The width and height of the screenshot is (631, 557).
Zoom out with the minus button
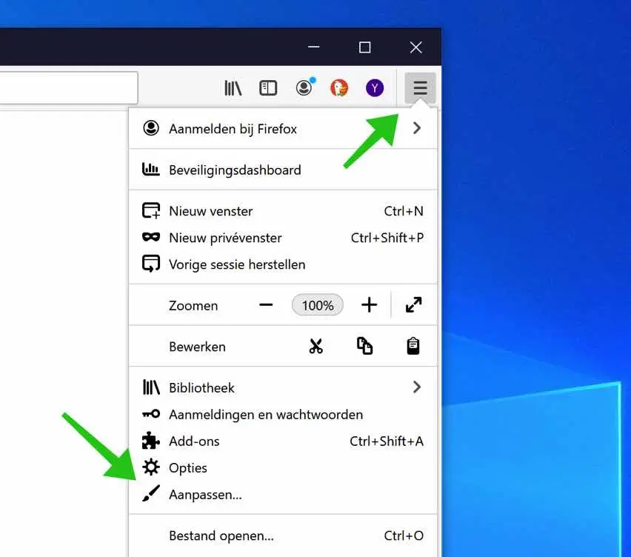(266, 305)
